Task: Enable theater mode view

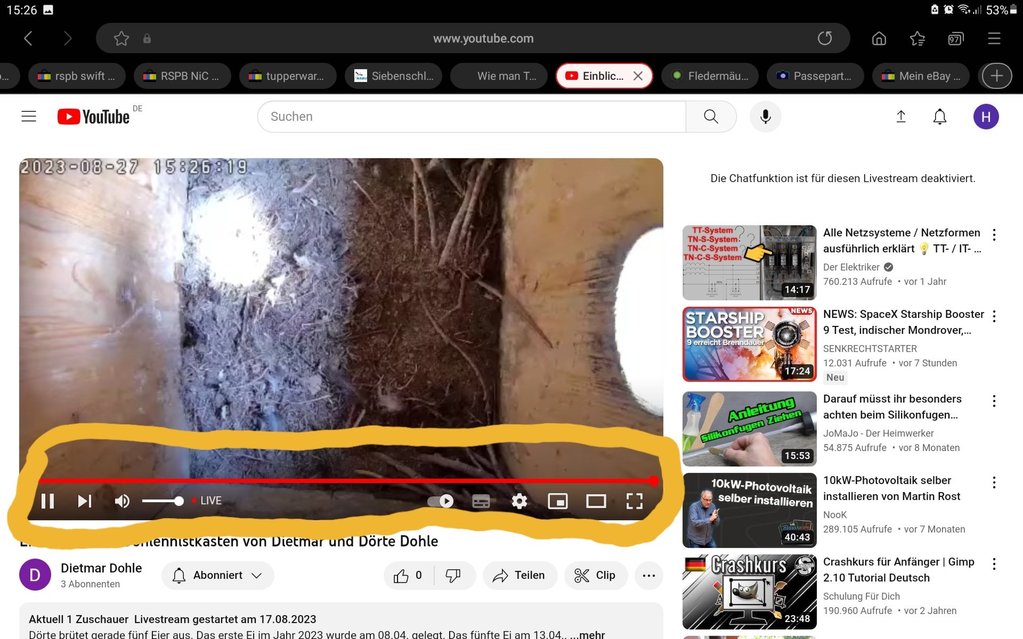Action: pyautogui.click(x=596, y=501)
